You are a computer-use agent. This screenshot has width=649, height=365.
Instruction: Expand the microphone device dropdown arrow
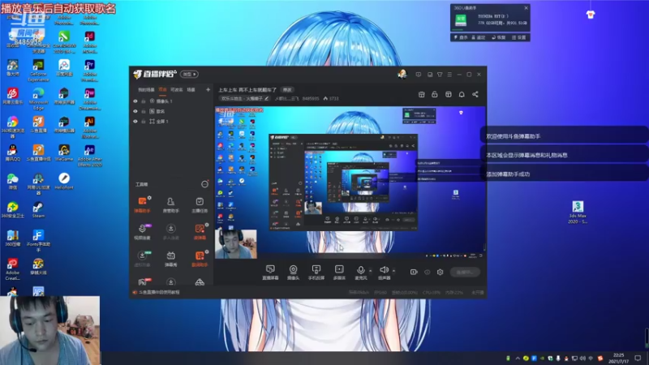point(371,271)
